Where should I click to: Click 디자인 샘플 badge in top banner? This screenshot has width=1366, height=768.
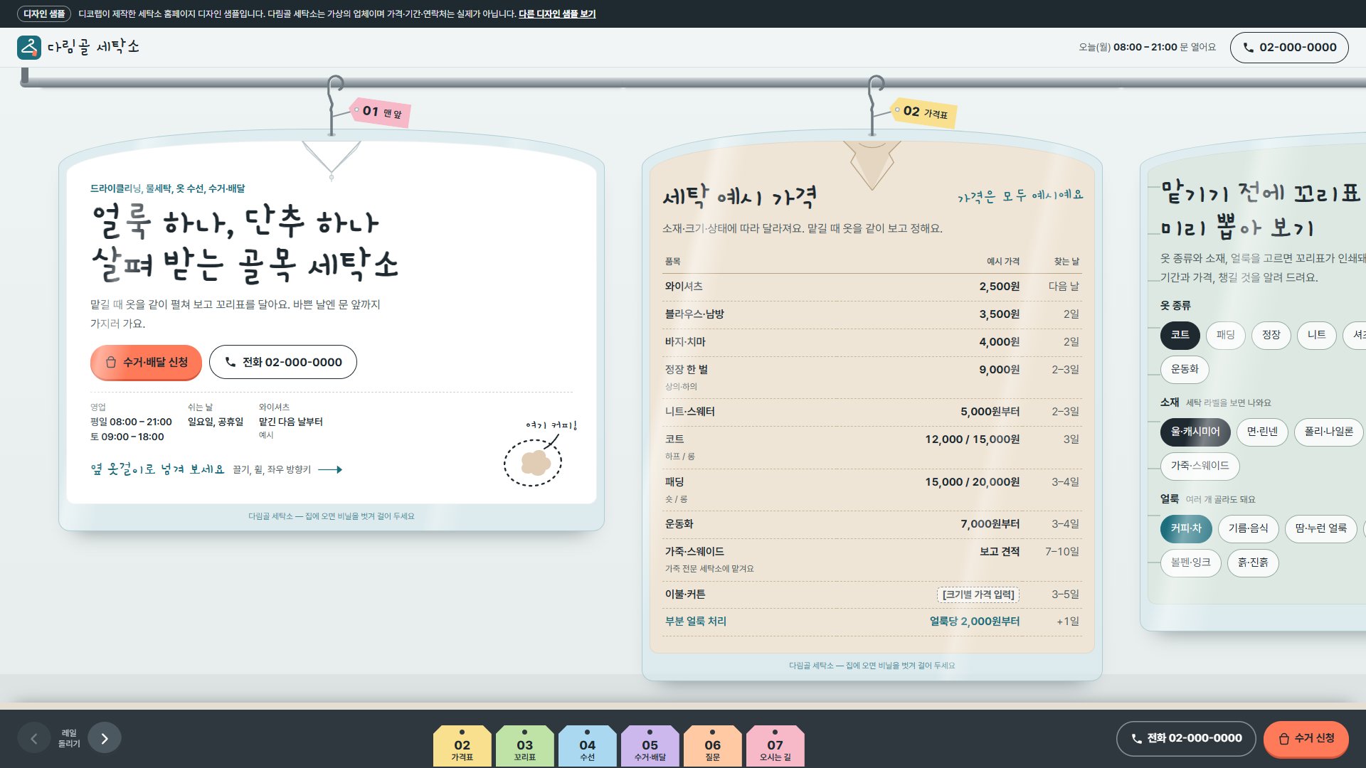pos(44,14)
